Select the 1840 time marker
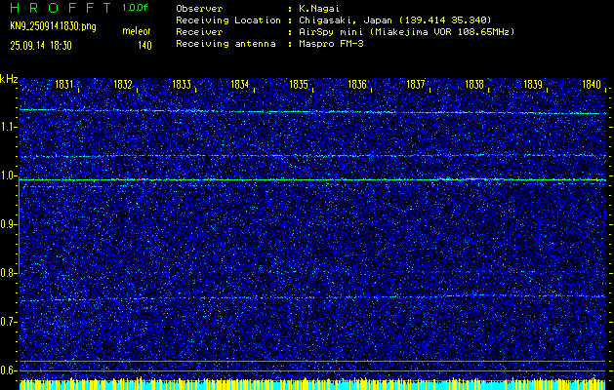The height and width of the screenshot is (390, 614). [x=592, y=84]
